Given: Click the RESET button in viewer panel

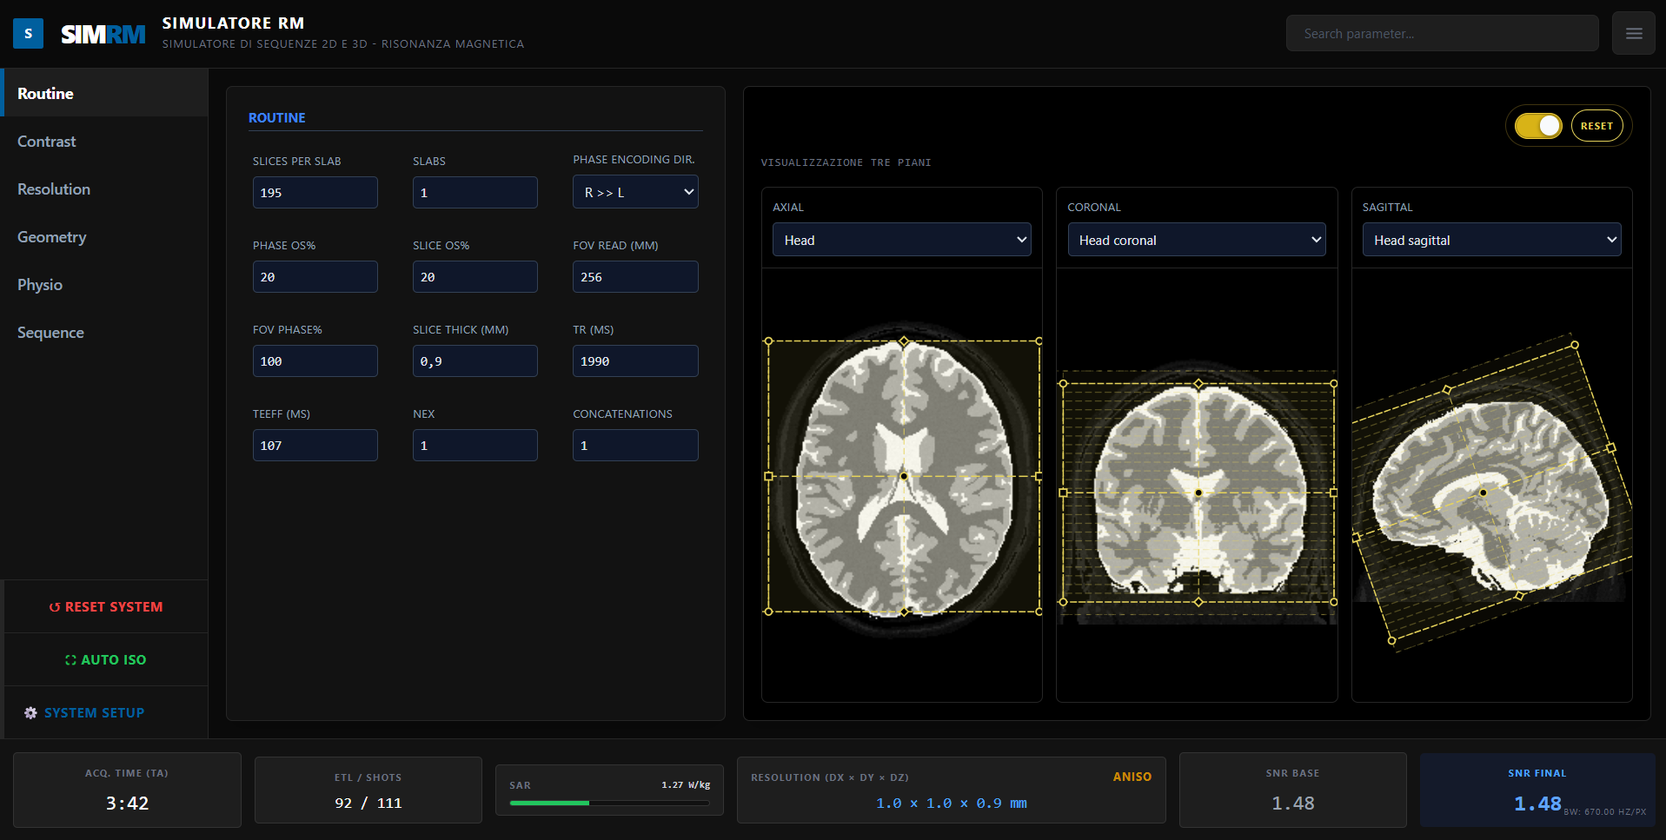Looking at the screenshot, I should pyautogui.click(x=1596, y=126).
